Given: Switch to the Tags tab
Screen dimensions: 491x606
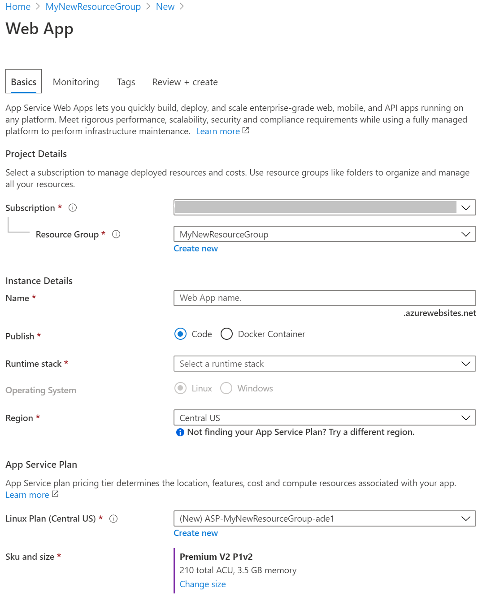Looking at the screenshot, I should click(x=126, y=82).
